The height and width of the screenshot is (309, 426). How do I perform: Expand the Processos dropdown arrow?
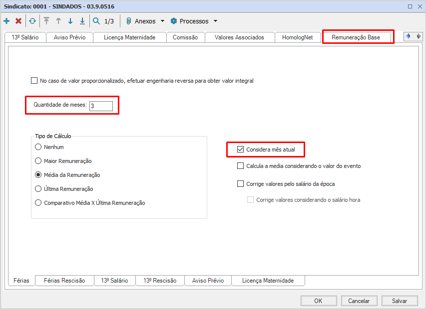point(215,21)
